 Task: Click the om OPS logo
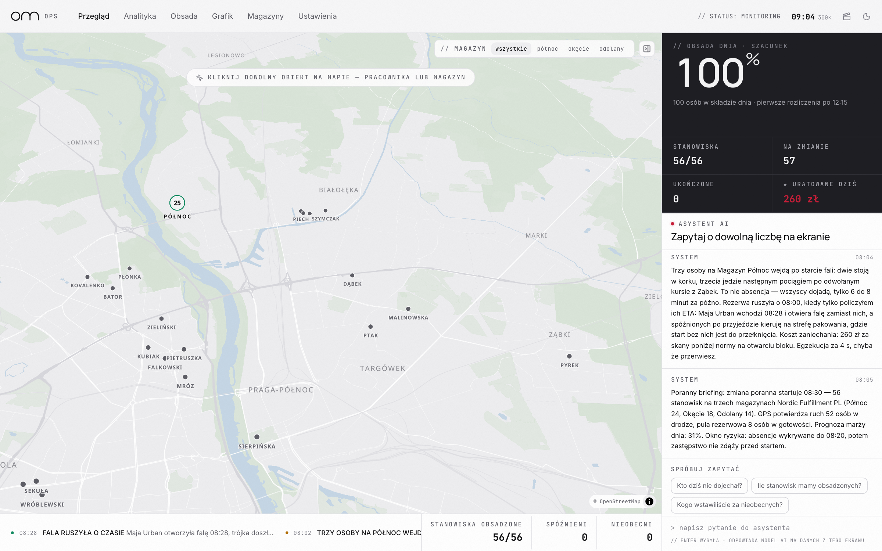click(34, 16)
